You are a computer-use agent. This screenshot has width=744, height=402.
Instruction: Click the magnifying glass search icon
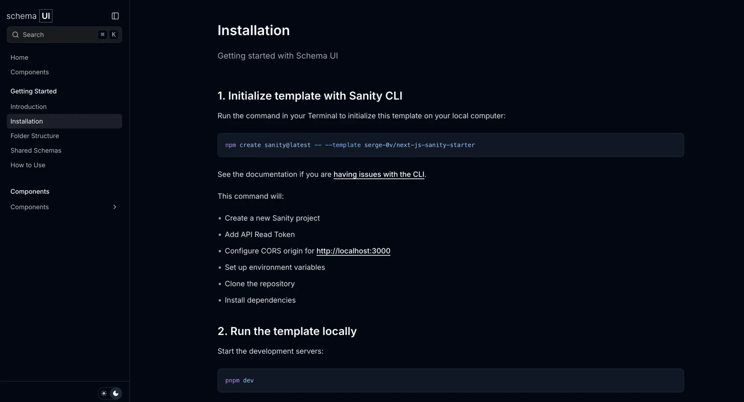(15, 35)
